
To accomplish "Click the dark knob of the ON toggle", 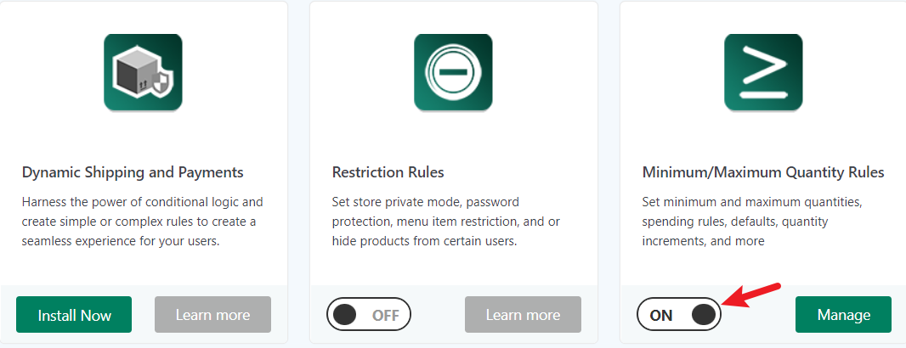I will click(x=703, y=315).
